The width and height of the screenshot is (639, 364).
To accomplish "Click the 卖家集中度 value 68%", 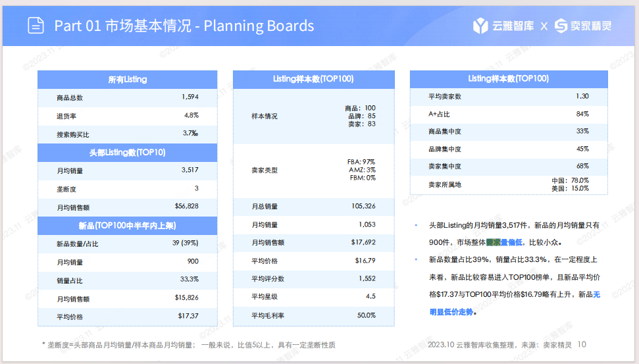I will pyautogui.click(x=583, y=166).
